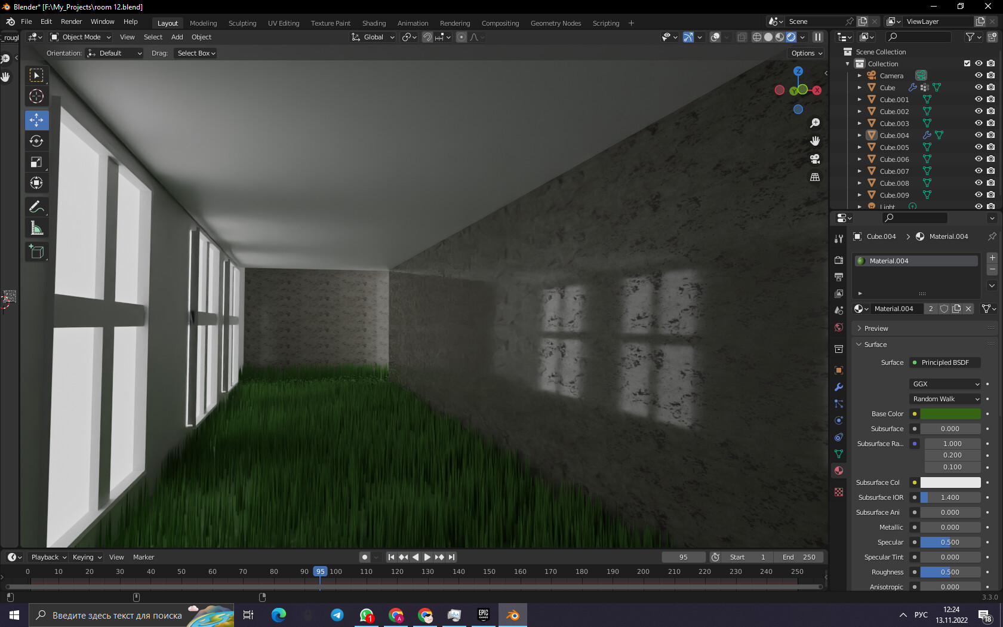
Task: Open the Select Box drag dropdown
Action: pos(196,53)
